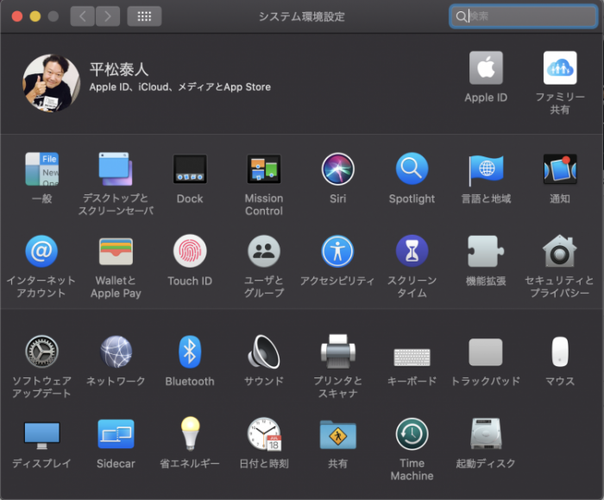Image resolution: width=604 pixels, height=500 pixels.
Task: Click the 平松泰人 account name
Action: coord(119,69)
